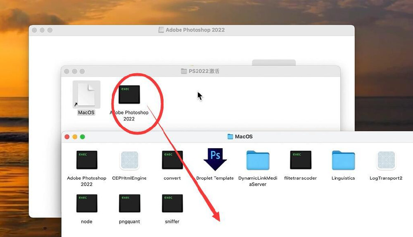This screenshot has height=237, width=413.
Task: Click the 'DynamicLinkMediaServer' file name label
Action: click(258, 181)
